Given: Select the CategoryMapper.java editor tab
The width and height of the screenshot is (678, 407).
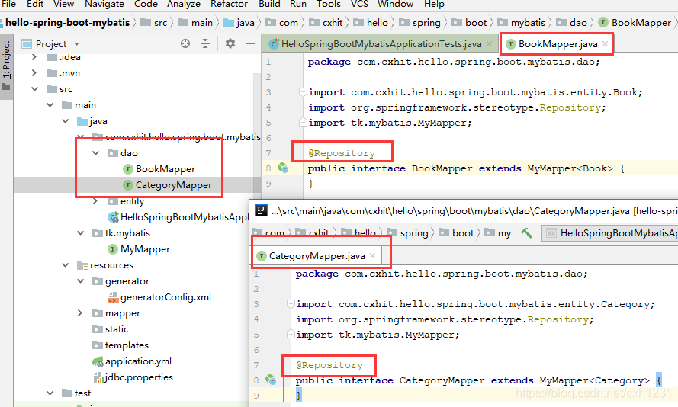Looking at the screenshot, I should pos(317,256).
